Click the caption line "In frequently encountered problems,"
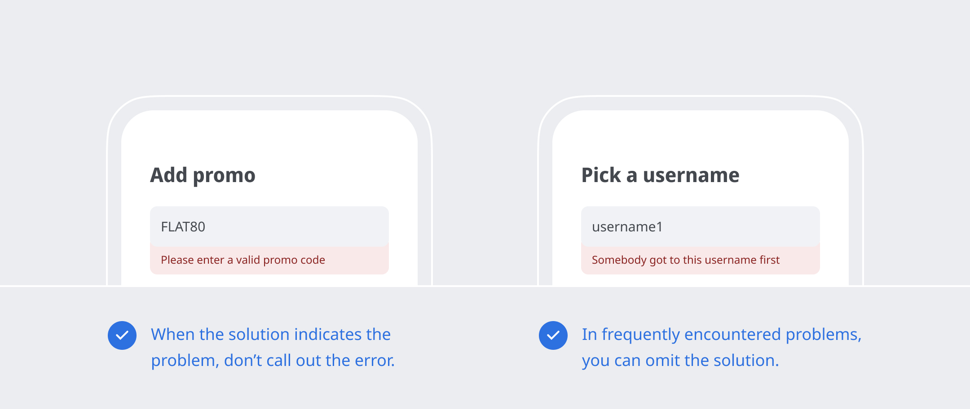This screenshot has height=409, width=970. click(722, 335)
